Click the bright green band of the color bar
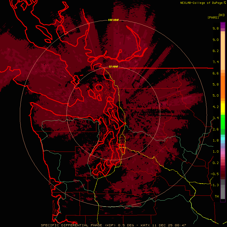The image size is (227, 227). coord(223,122)
